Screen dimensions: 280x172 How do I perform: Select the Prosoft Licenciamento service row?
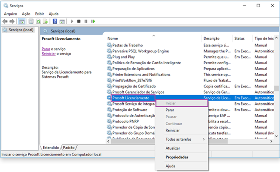click(x=190, y=98)
